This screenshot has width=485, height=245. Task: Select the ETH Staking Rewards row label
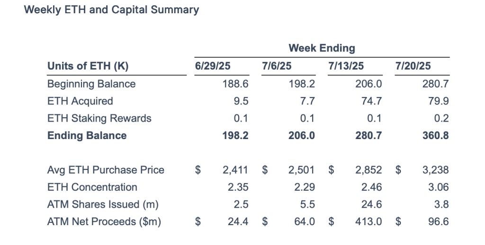(x=99, y=118)
